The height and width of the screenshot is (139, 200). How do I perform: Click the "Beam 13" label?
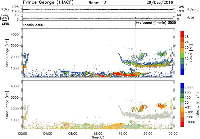coord(97,3)
